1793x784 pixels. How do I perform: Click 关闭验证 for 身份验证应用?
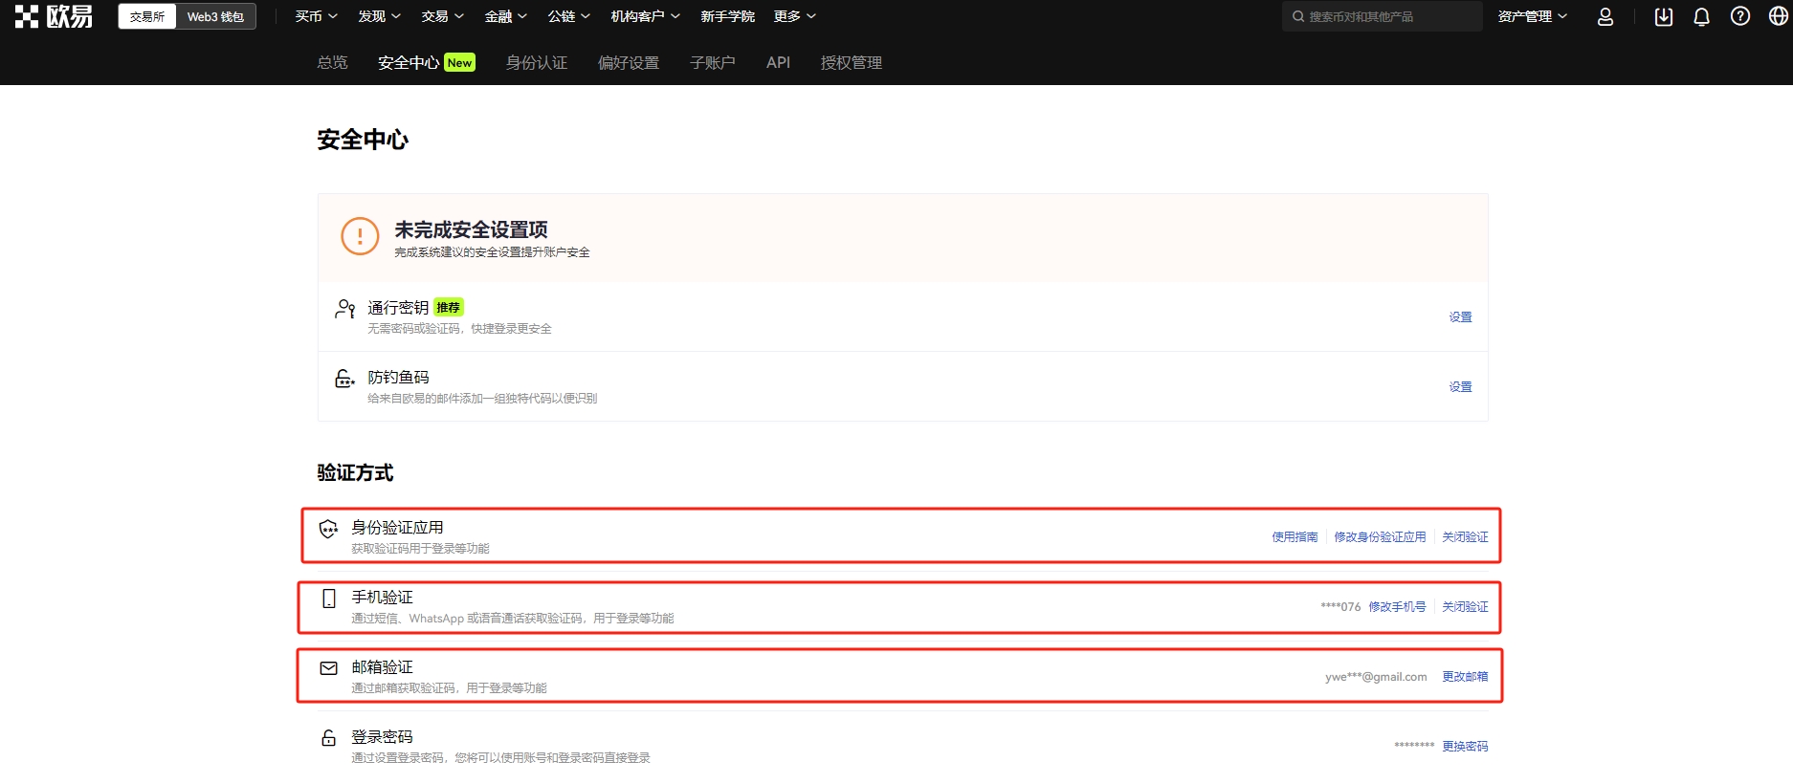pyautogui.click(x=1465, y=537)
